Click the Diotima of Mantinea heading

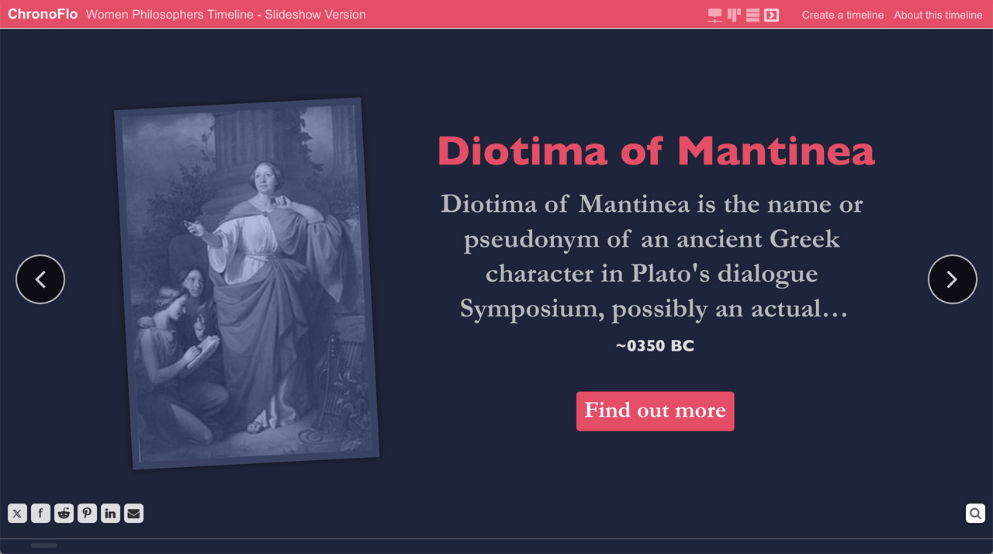coord(656,151)
